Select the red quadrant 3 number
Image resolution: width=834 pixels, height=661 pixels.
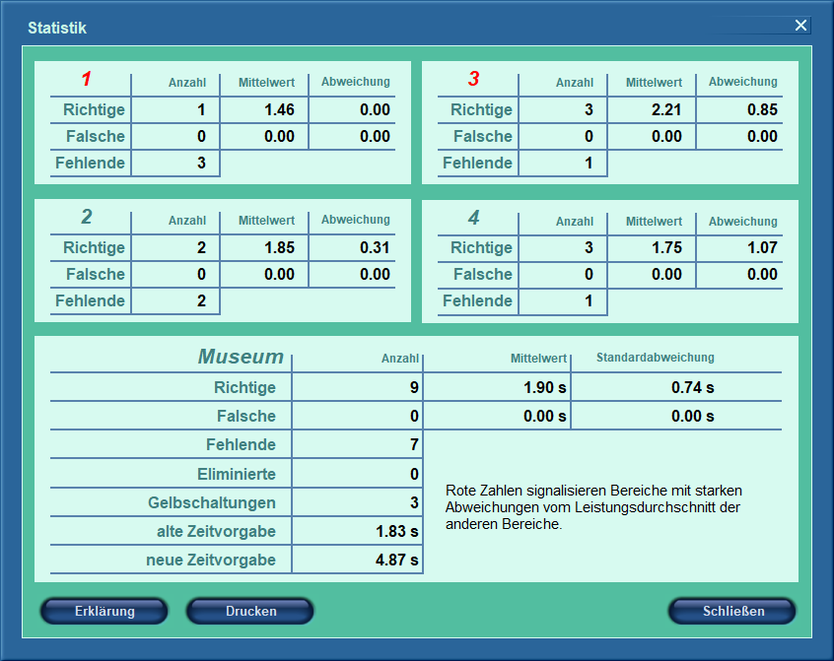473,79
